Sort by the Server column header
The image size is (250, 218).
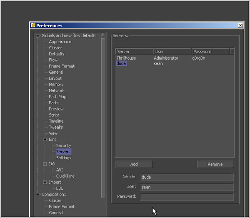pos(134,52)
